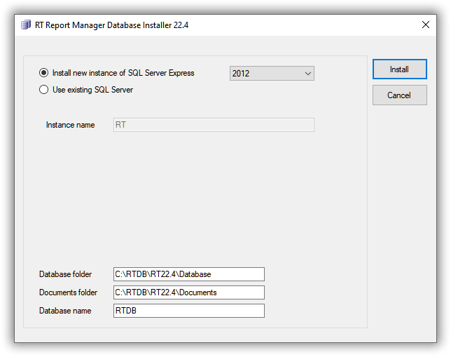The height and width of the screenshot is (357, 451).
Task: Close the Database Installer dialog with X
Action: tap(425, 25)
